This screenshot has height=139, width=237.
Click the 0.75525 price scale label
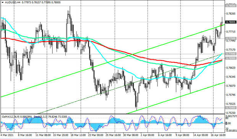(x=231, y=104)
